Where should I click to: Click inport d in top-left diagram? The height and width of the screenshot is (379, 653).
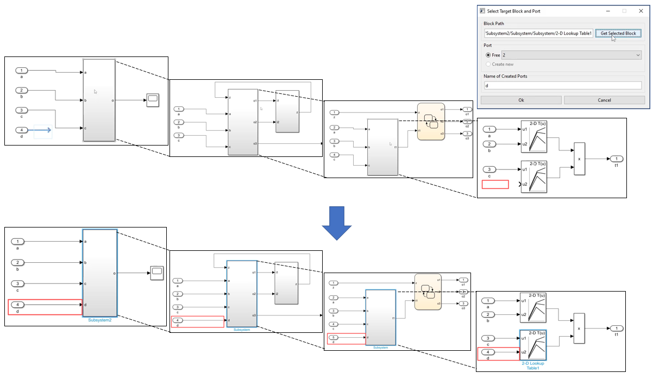pyautogui.click(x=21, y=130)
